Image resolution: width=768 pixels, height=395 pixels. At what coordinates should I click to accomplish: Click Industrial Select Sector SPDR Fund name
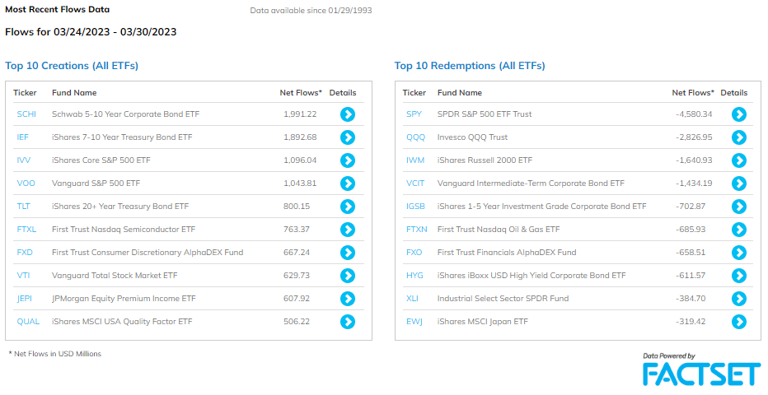503,298
